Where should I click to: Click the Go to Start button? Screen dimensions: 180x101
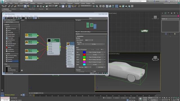pyautogui.click(x=160, y=98)
